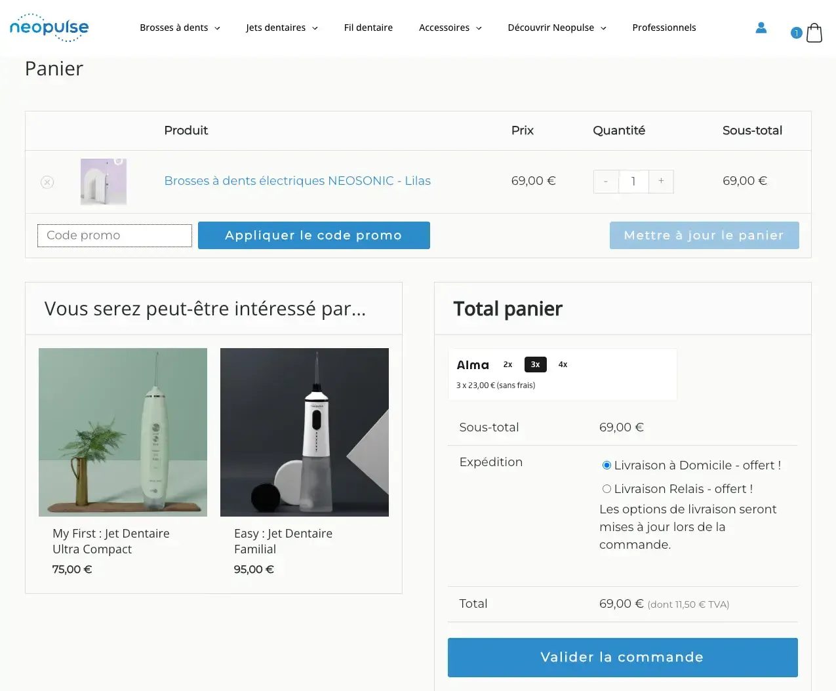Open Easy : Jet Dentaire Familial title
The height and width of the screenshot is (691, 836).
coord(283,542)
